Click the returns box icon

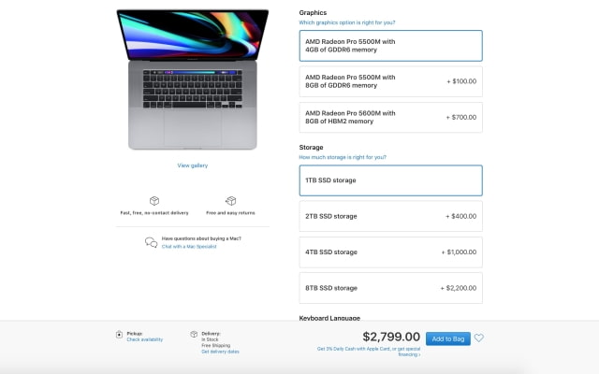(x=231, y=201)
